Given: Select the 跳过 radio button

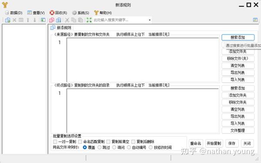Looking at the screenshot, I should pyautogui.click(x=99, y=147).
